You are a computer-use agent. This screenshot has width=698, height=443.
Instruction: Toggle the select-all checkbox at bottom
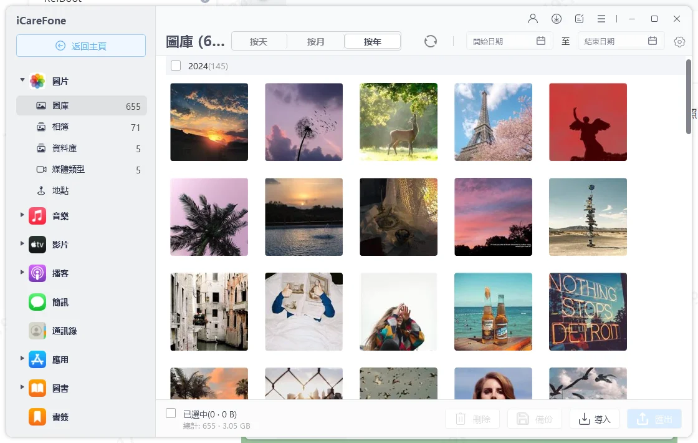(171, 413)
